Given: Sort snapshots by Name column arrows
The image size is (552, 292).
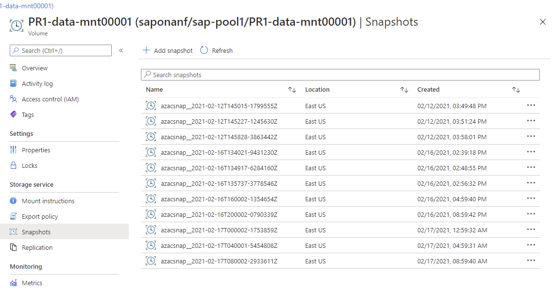Looking at the screenshot, I should [292, 90].
